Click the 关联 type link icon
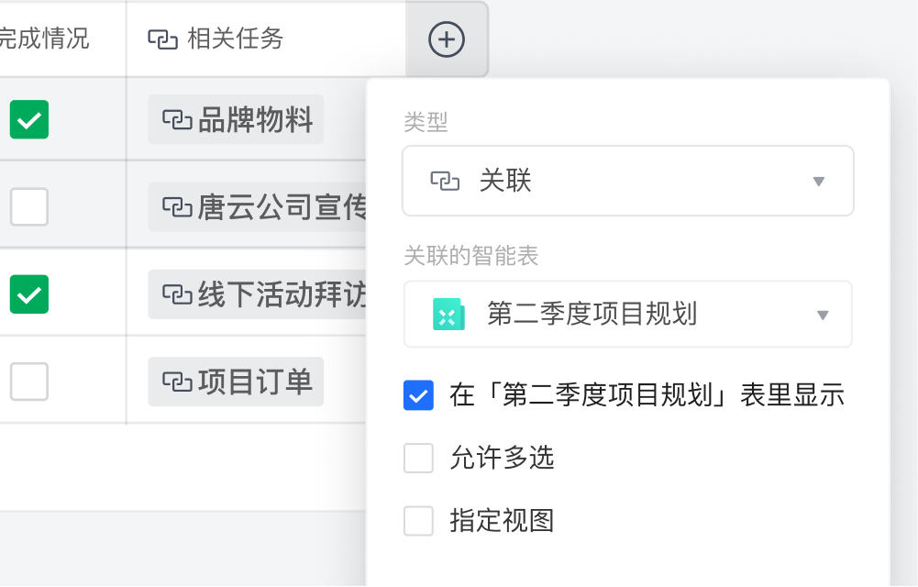This screenshot has height=587, width=918. 445,181
